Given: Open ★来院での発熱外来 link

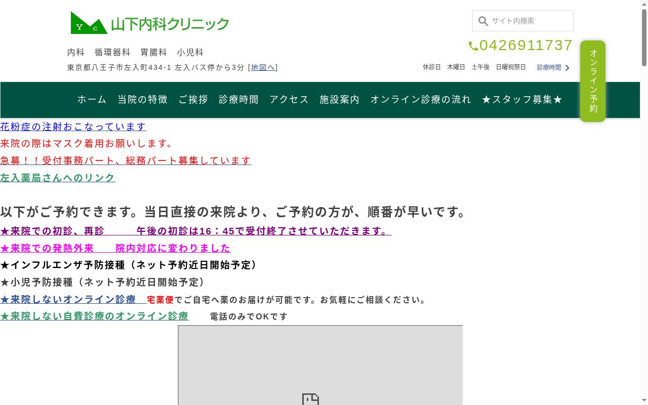Looking at the screenshot, I should pos(115,248).
